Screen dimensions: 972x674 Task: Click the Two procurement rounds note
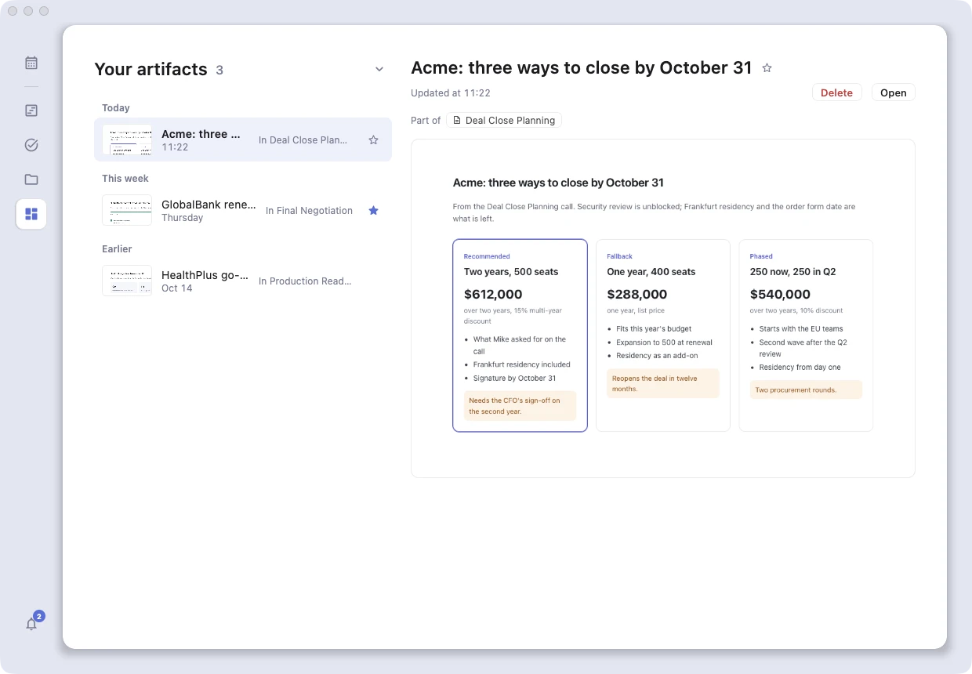coord(806,390)
